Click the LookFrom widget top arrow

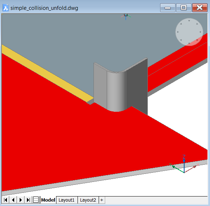tap(189, 21)
